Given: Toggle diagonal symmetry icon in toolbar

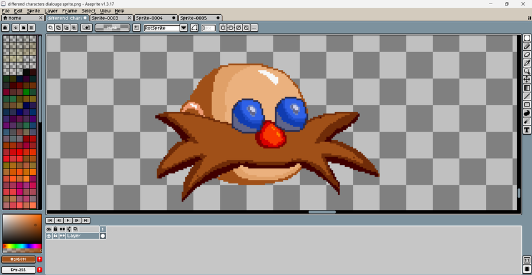Looking at the screenshot, I should click(239, 28).
